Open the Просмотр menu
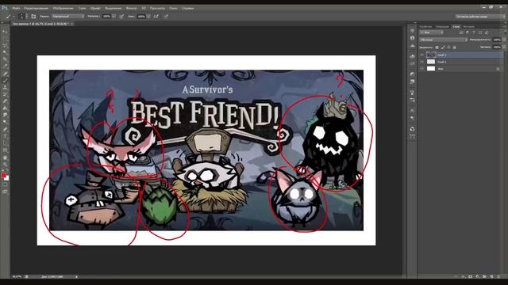Screen dimensions: 508x285 click(x=157, y=8)
